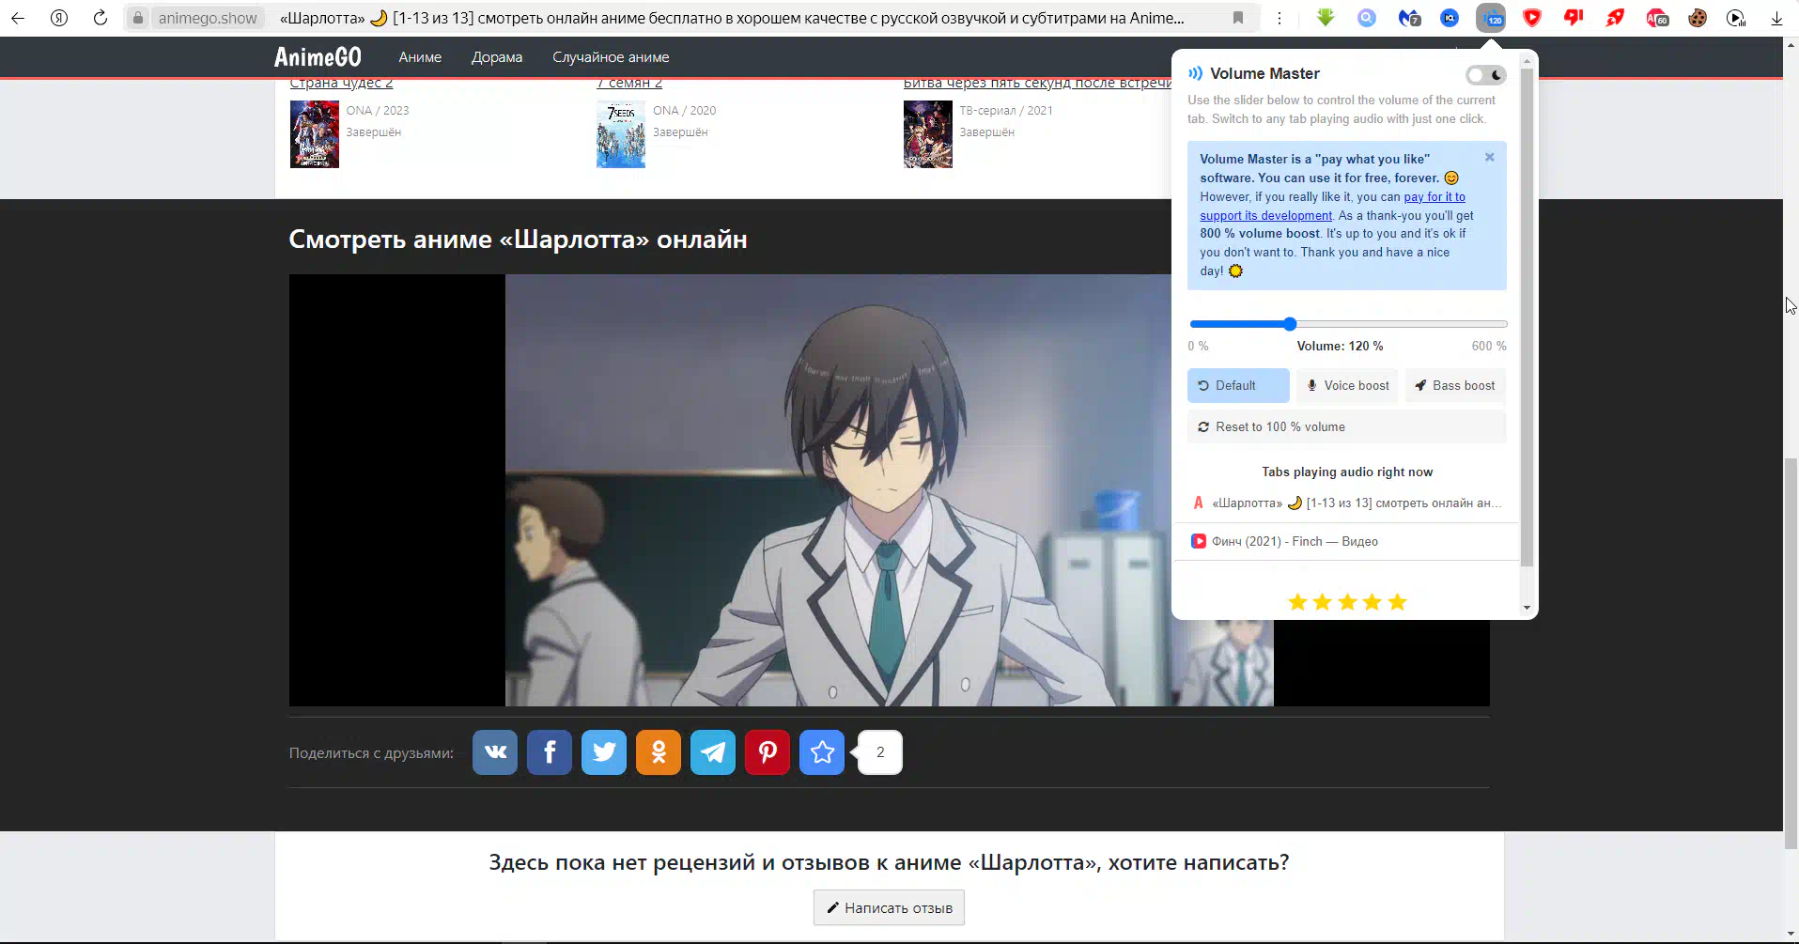Image resolution: width=1799 pixels, height=944 pixels.
Task: Open Случайное аниме menu item
Action: click(x=611, y=57)
